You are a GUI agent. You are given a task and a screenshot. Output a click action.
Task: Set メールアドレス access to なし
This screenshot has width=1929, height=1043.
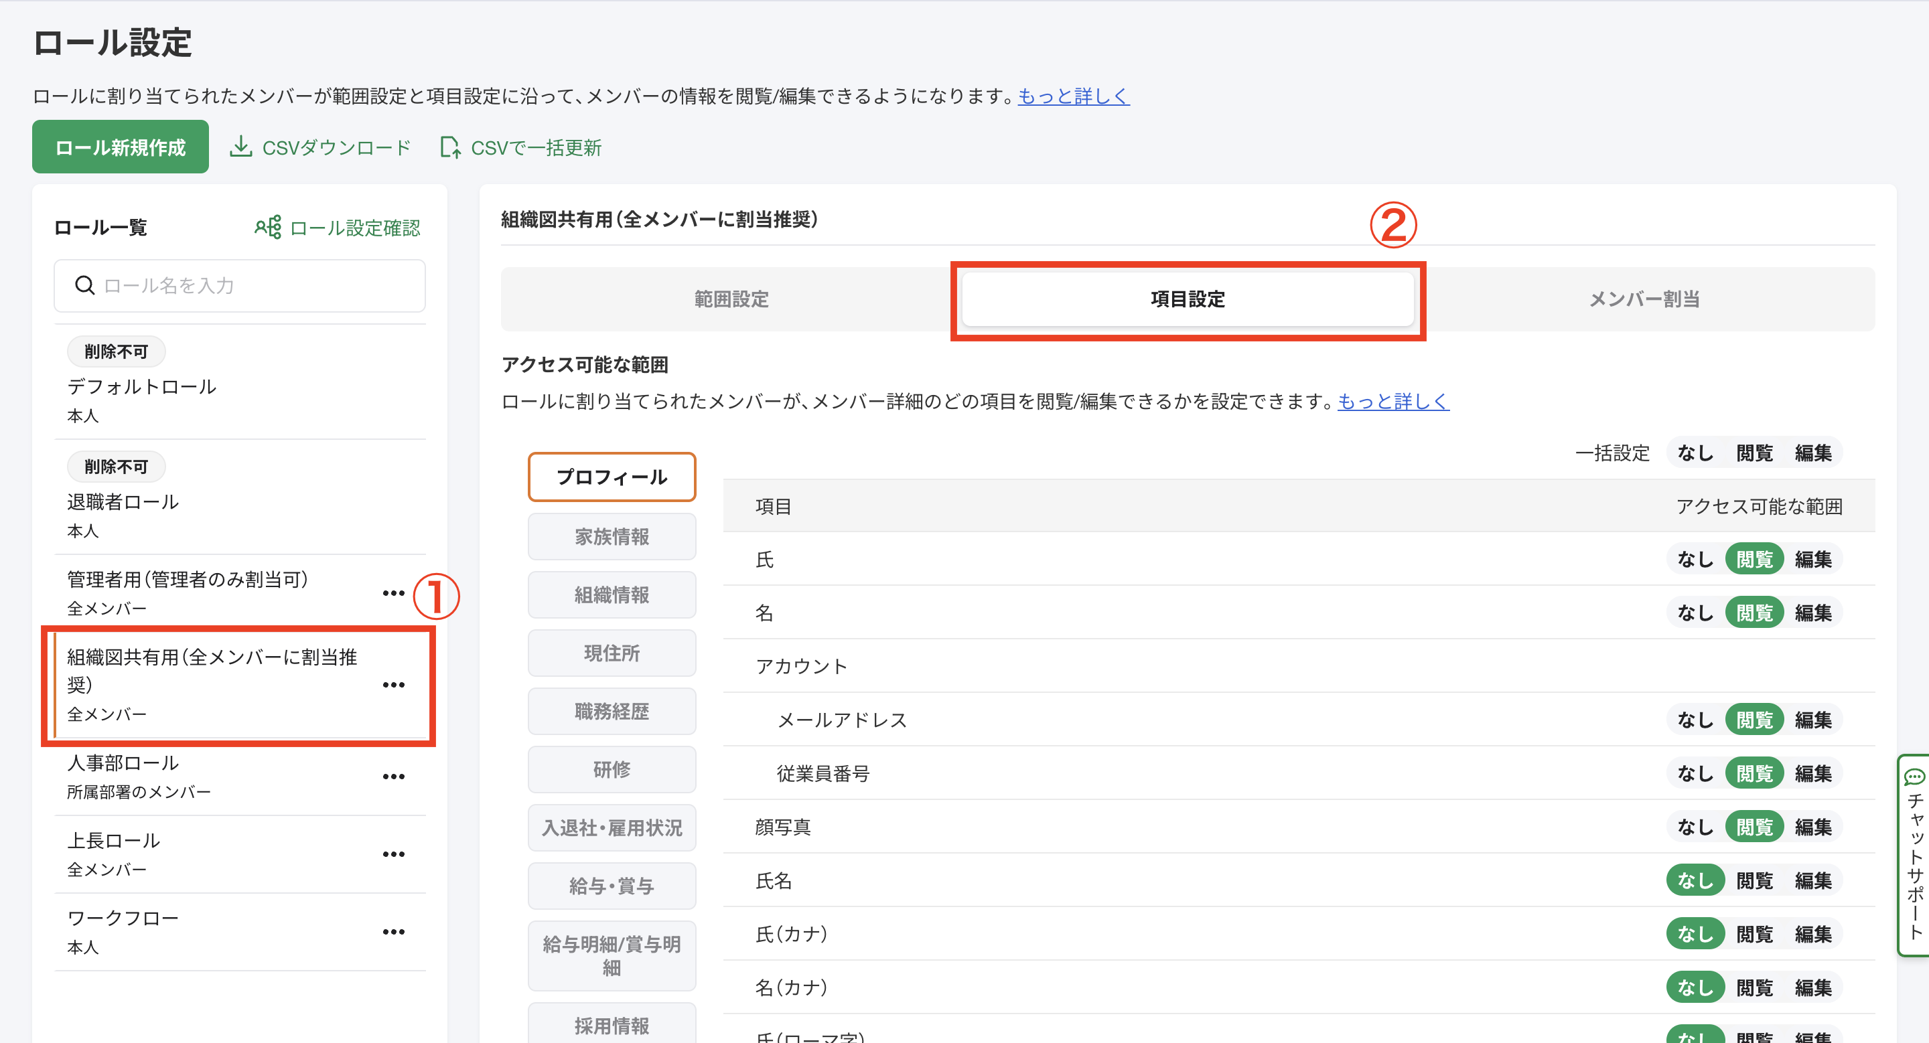1695,720
